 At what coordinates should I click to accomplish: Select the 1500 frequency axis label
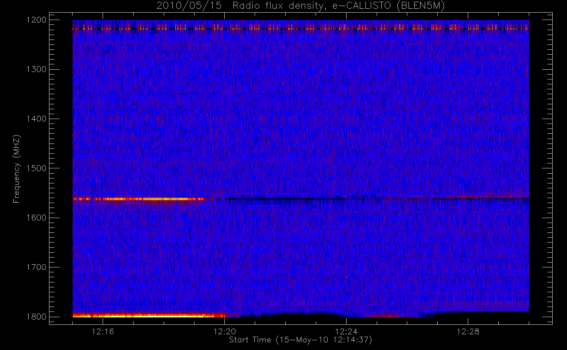coord(36,168)
